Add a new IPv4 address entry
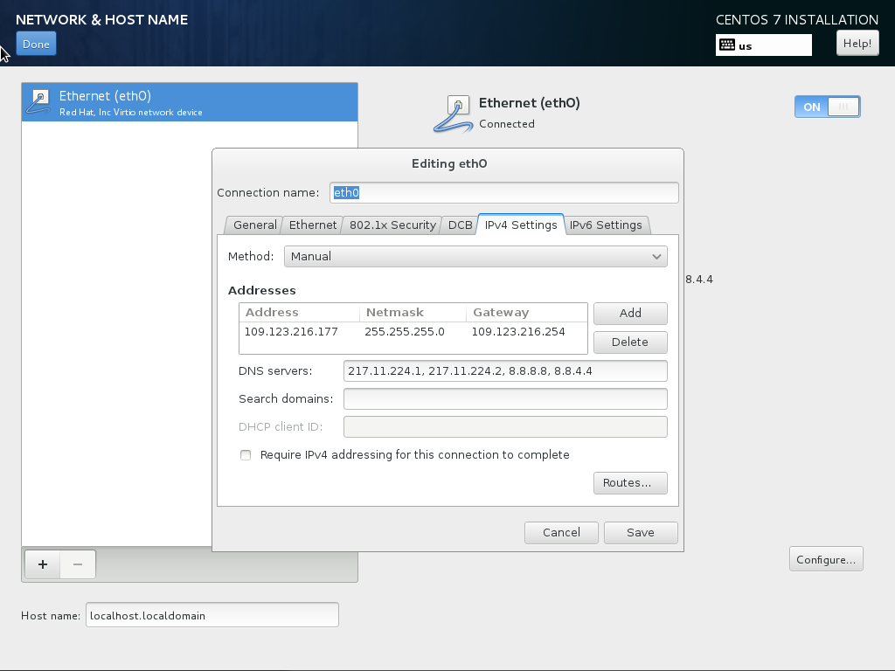The width and height of the screenshot is (895, 671). 630,314
